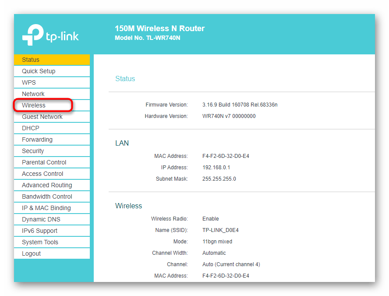The width and height of the screenshot is (389, 296).
Task: Click the Wireless Radio value 'Enable'
Action: point(211,219)
